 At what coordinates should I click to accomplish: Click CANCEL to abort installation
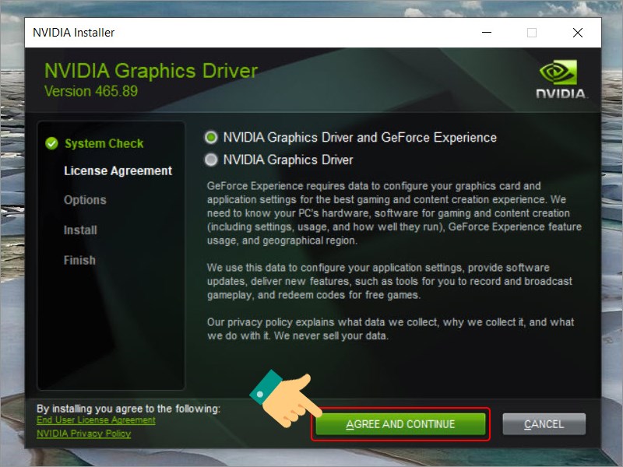point(544,423)
